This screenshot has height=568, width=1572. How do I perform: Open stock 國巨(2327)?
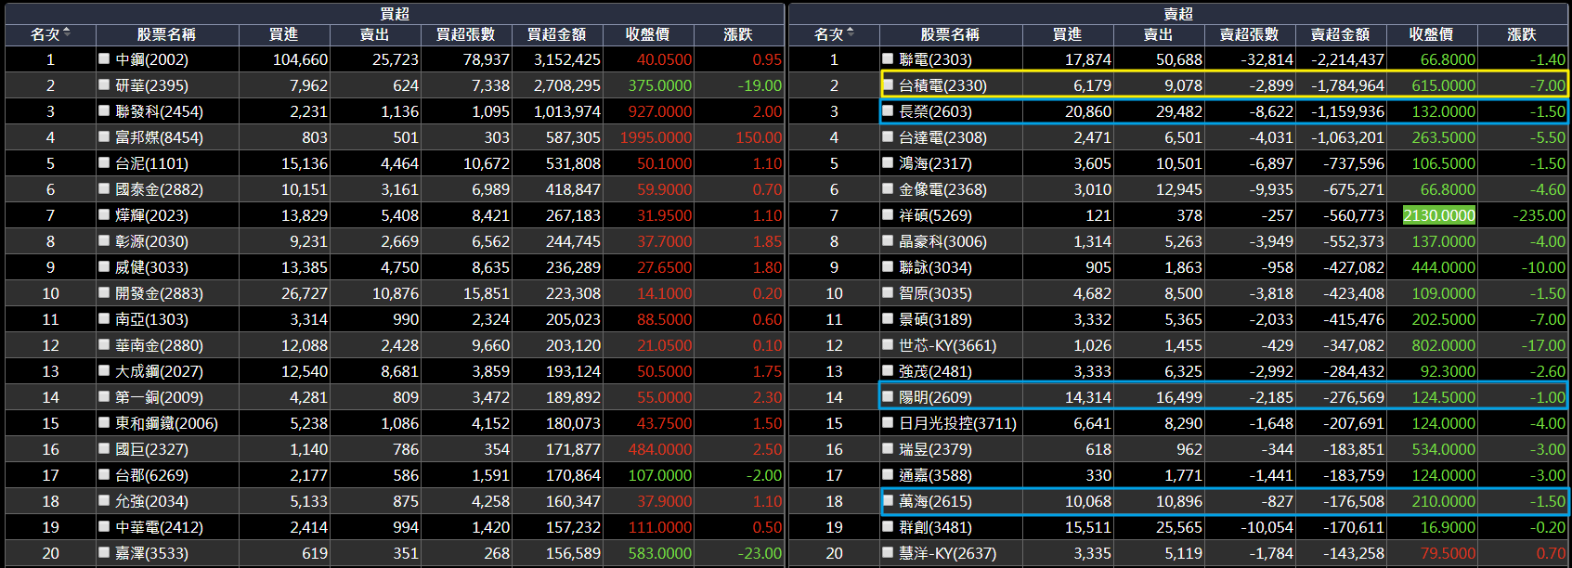(151, 449)
